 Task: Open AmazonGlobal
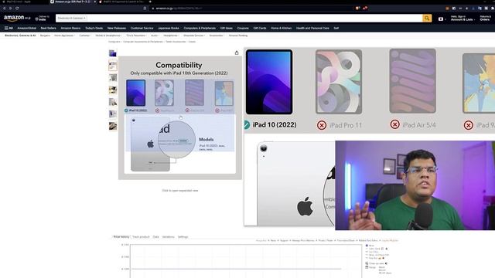pos(26,28)
